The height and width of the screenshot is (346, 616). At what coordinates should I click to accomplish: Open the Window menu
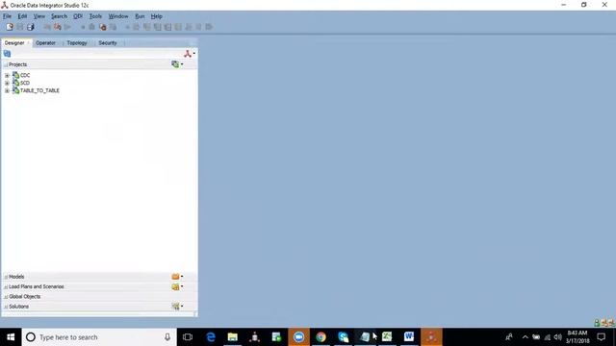point(118,16)
